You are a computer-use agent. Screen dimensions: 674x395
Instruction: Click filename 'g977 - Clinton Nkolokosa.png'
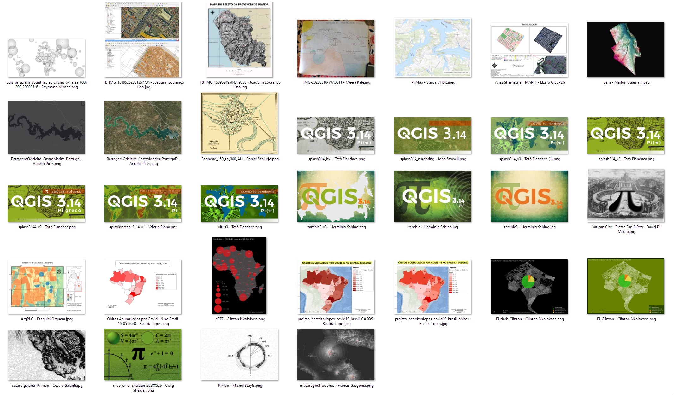click(240, 319)
